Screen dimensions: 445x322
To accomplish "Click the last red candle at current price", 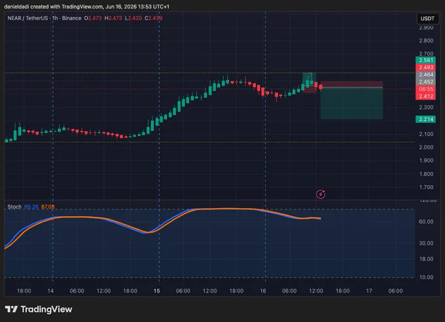I will [321, 87].
